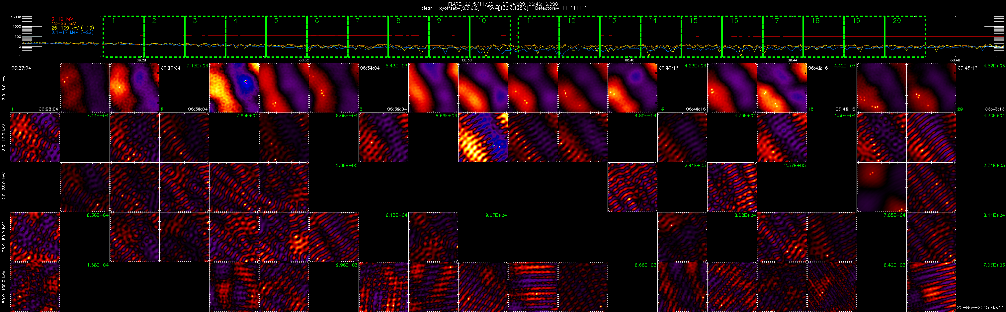Click the '10000' y-axis label
Screen dimensions: 1006x312
point(16,18)
